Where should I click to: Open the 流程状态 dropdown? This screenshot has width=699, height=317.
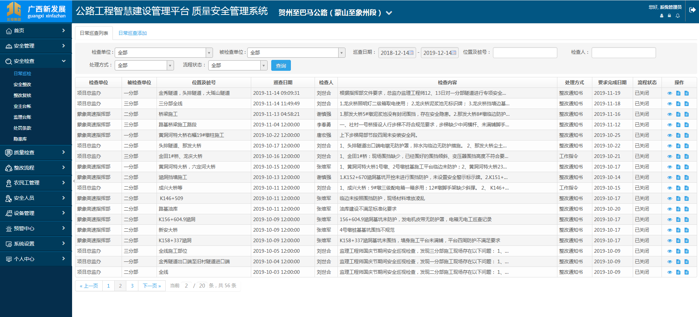pyautogui.click(x=264, y=65)
